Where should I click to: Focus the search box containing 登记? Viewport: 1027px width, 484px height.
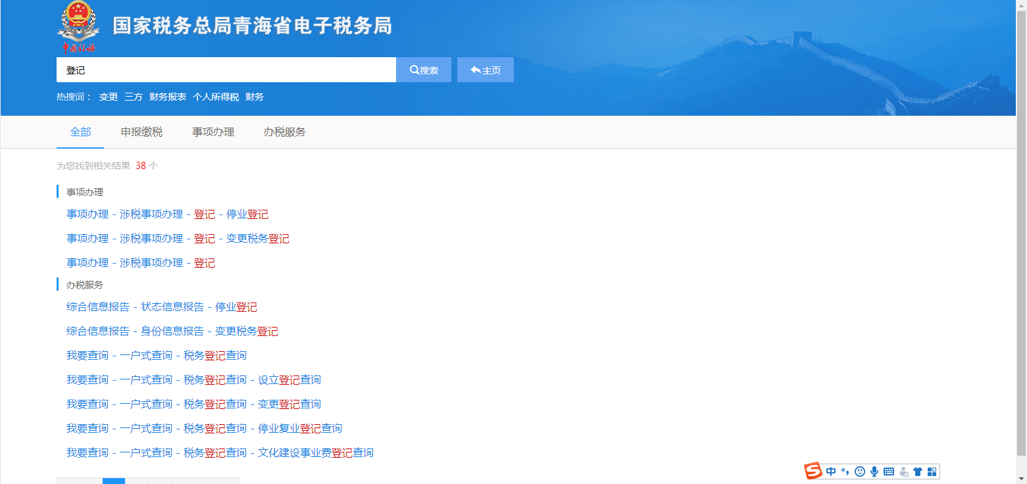pos(226,70)
